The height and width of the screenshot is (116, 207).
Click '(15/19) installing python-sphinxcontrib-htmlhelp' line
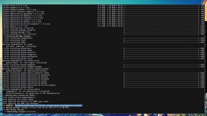point(26,79)
